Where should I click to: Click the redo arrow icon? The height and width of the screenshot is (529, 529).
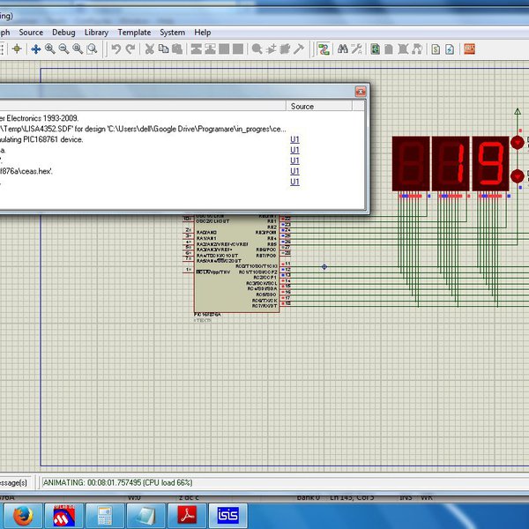pos(130,48)
